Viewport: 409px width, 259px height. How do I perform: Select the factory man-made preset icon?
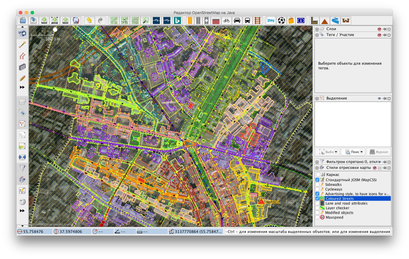(x=315, y=20)
